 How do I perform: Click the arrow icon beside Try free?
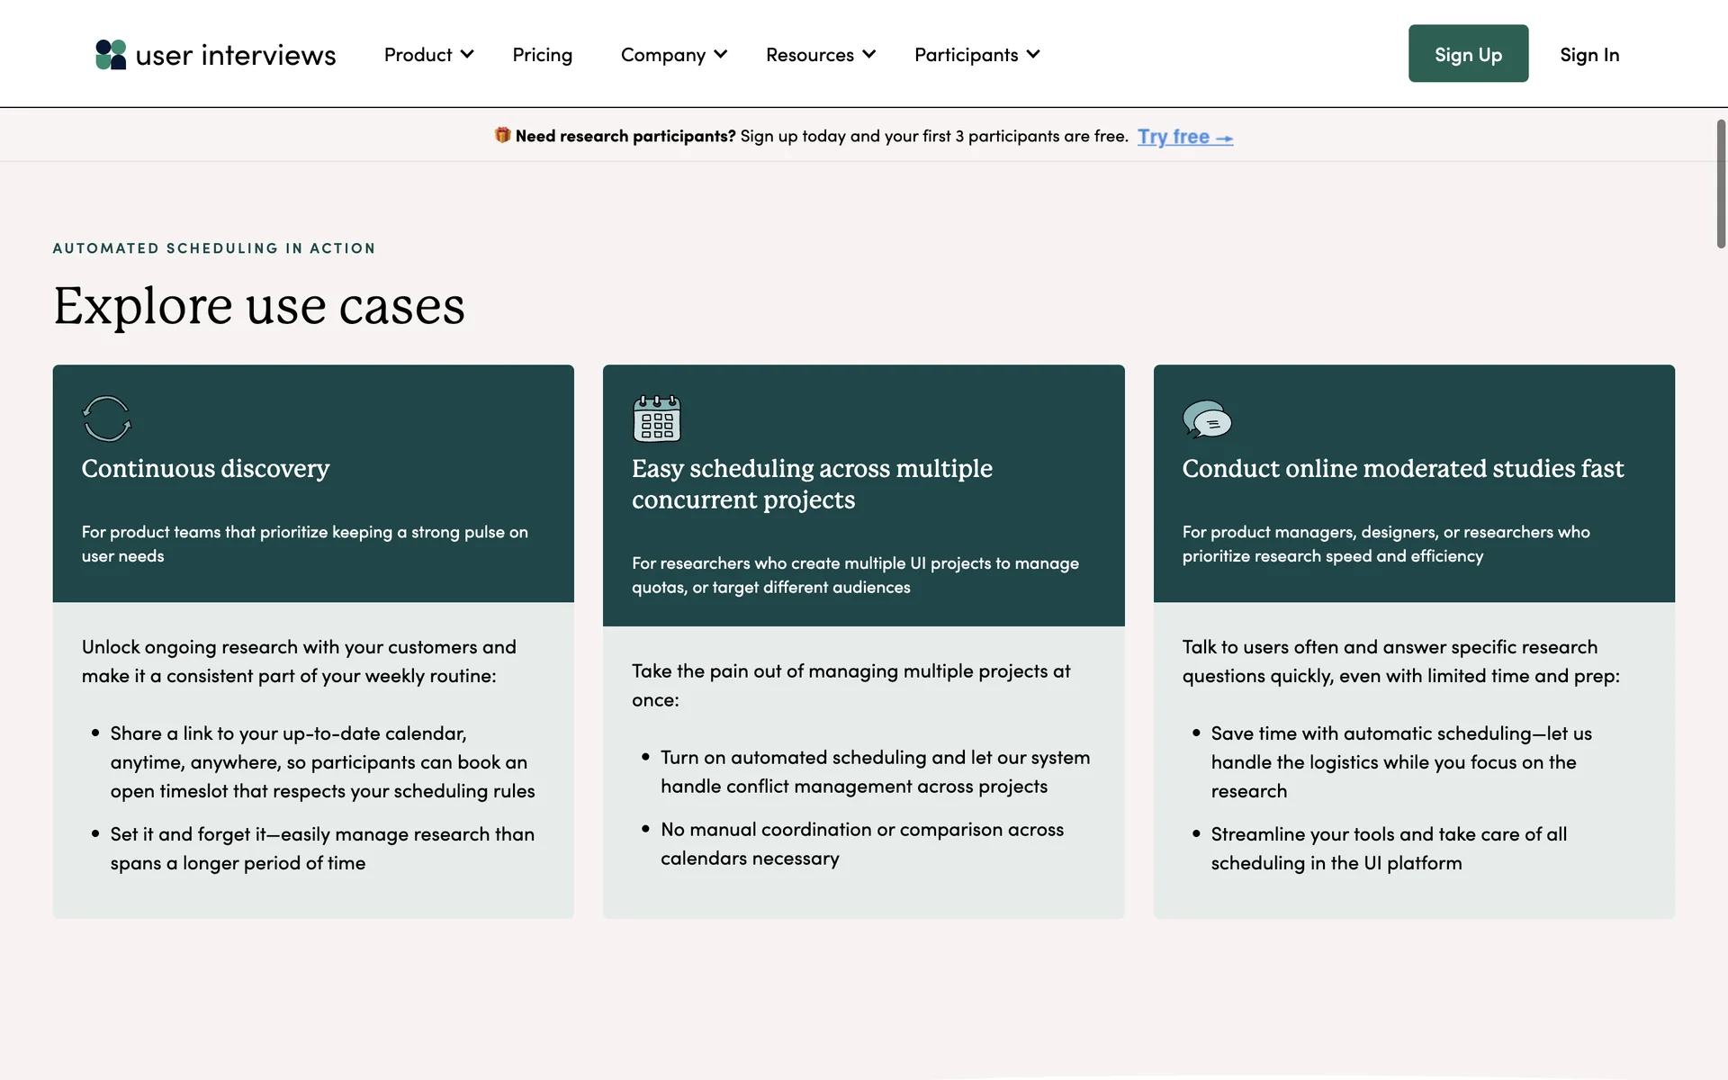(1224, 138)
